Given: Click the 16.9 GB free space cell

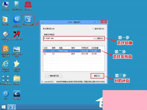Looking at the screenshot, I should click(x=85, y=51).
